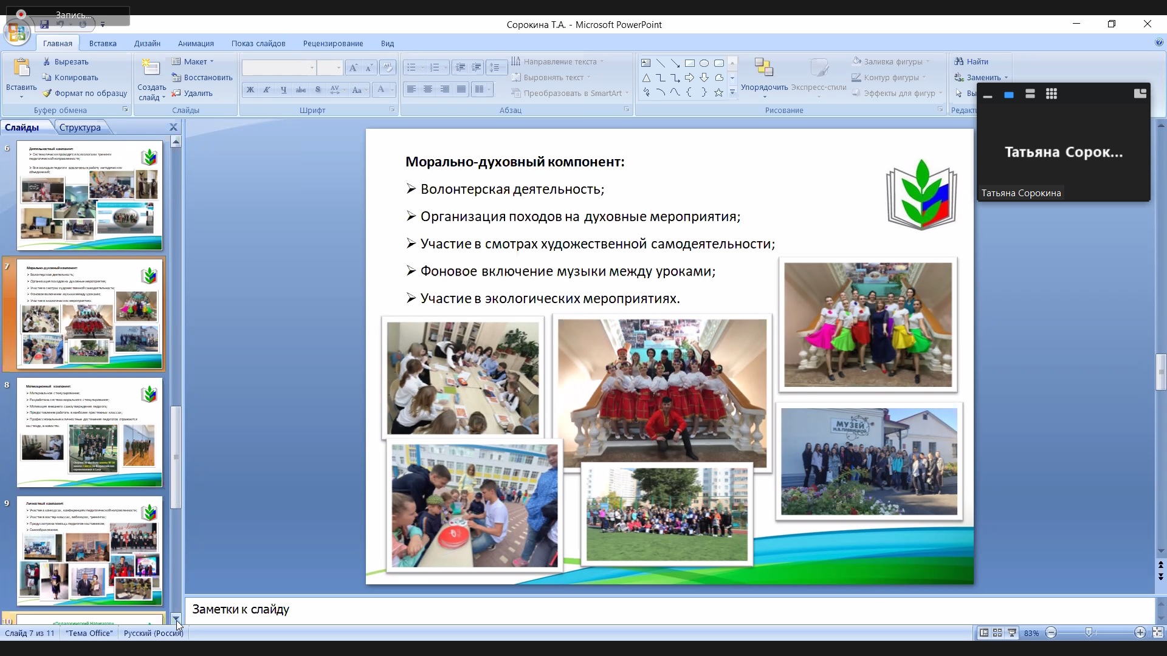Image resolution: width=1167 pixels, height=656 pixels.
Task: Click the notes field Заметки к слайду
Action: [669, 609]
